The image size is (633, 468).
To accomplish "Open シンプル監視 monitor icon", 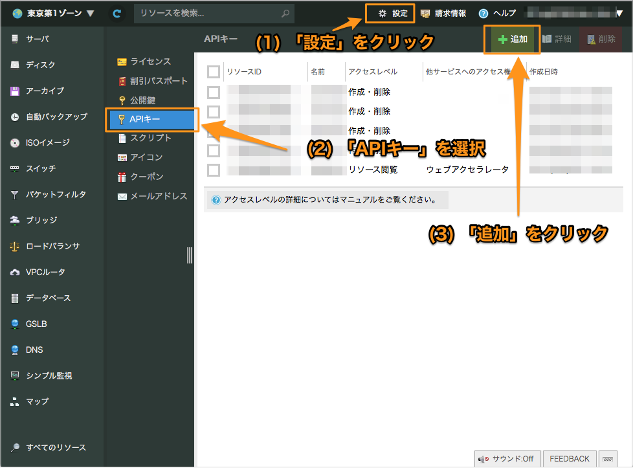I will (x=15, y=375).
